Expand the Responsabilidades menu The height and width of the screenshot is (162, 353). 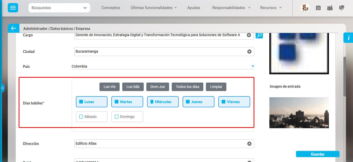[231, 8]
